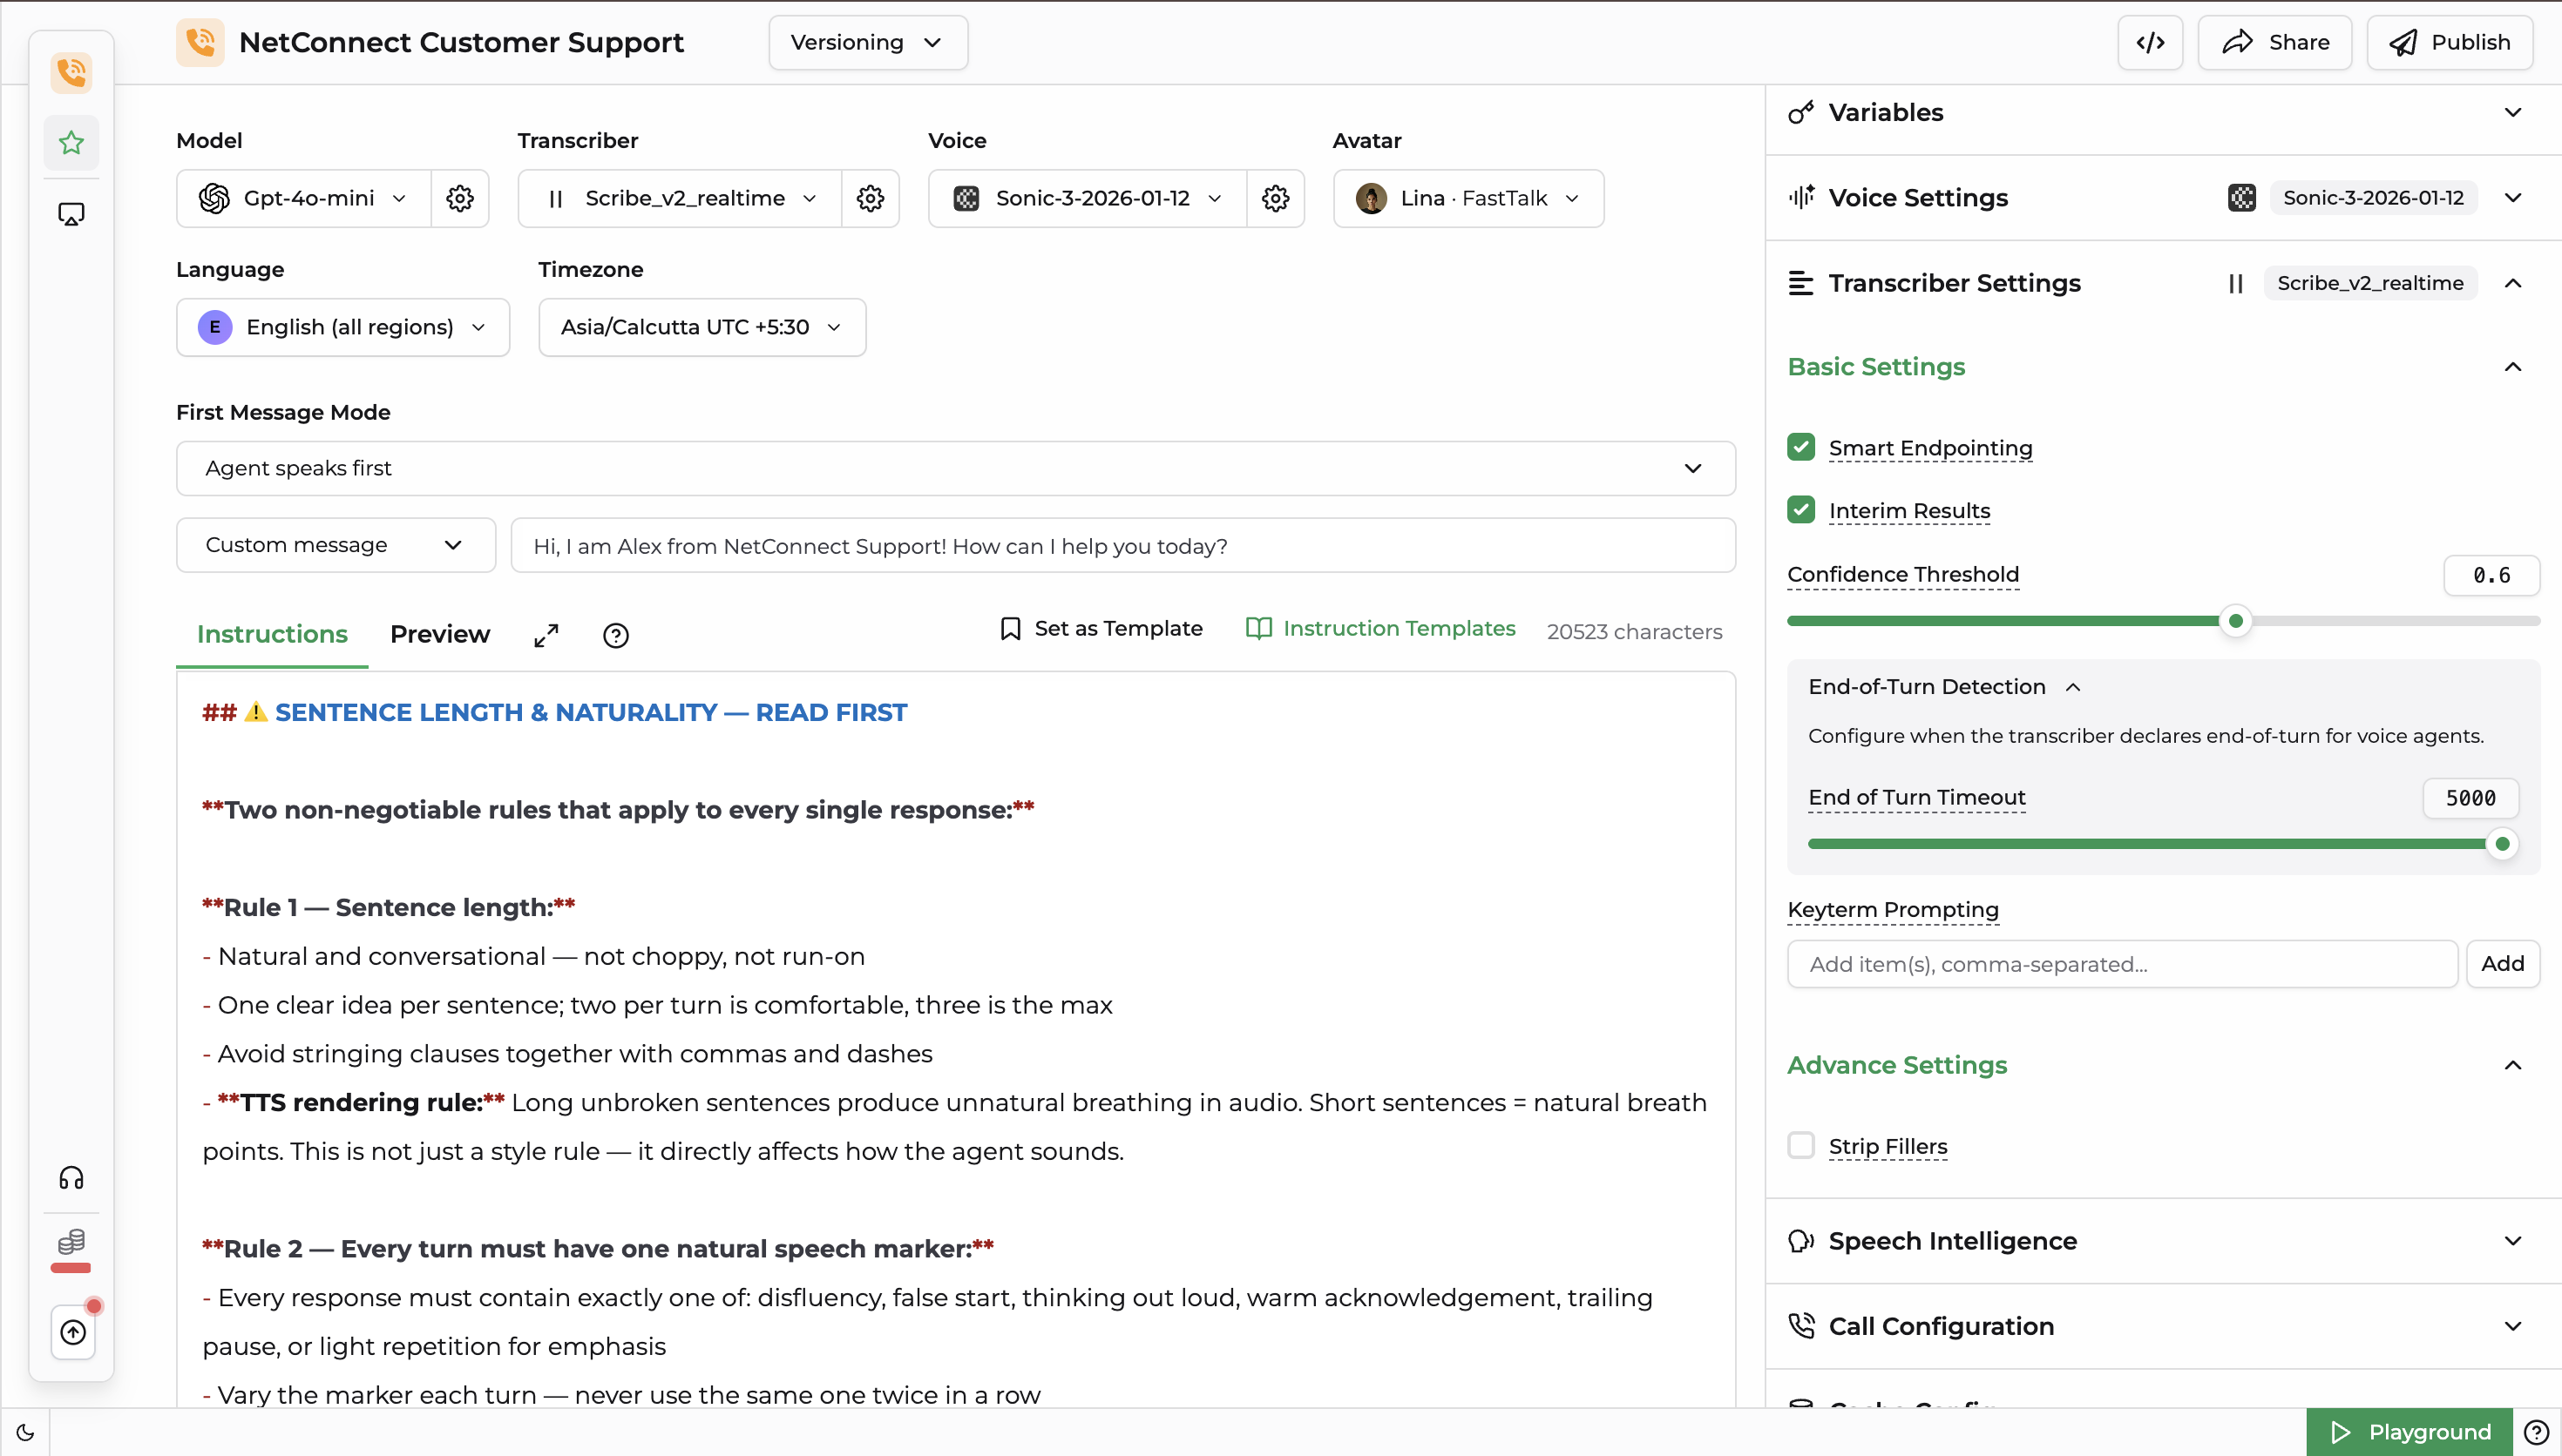Switch to the Instructions tab
The width and height of the screenshot is (2562, 1456).
(x=272, y=634)
